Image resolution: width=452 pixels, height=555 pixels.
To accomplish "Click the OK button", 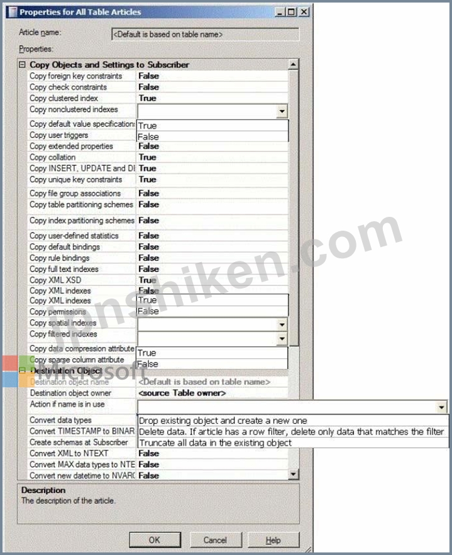I will tap(155, 540).
